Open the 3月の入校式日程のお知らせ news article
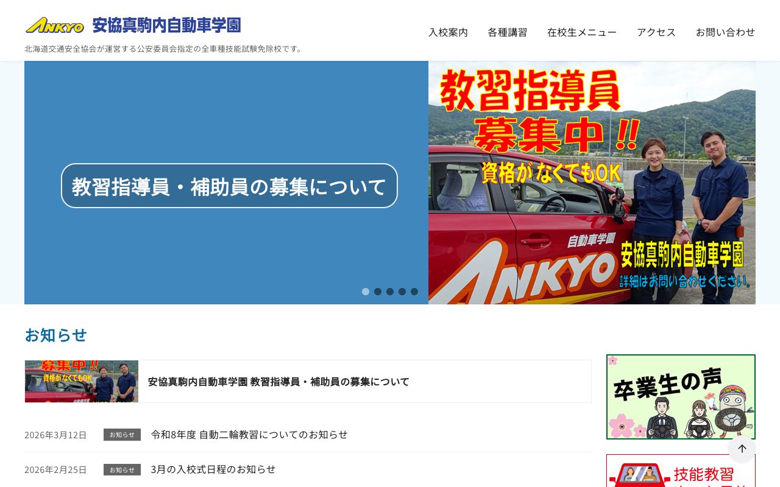 click(x=213, y=469)
